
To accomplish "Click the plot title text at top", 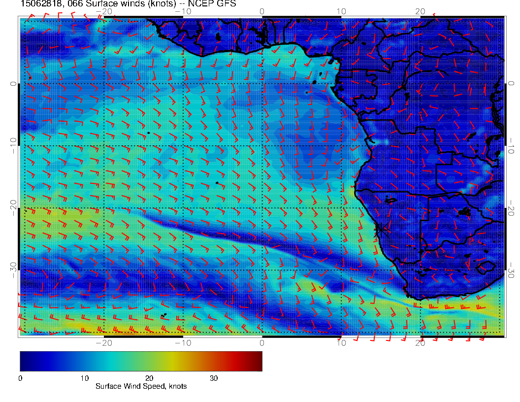I will pyautogui.click(x=128, y=4).
